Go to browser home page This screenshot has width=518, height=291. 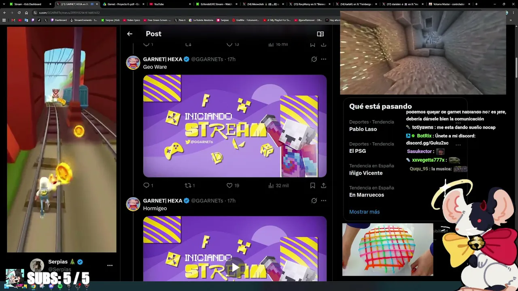coord(26,13)
